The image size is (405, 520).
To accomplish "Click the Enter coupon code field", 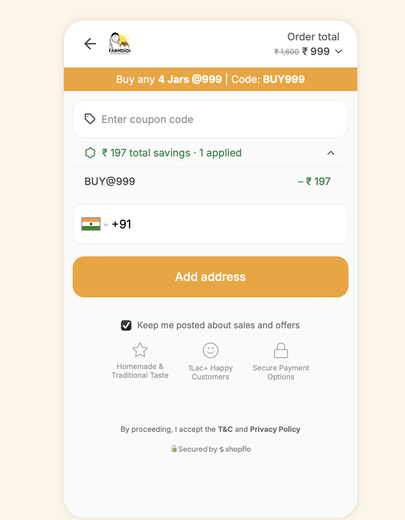I will (220, 119).
